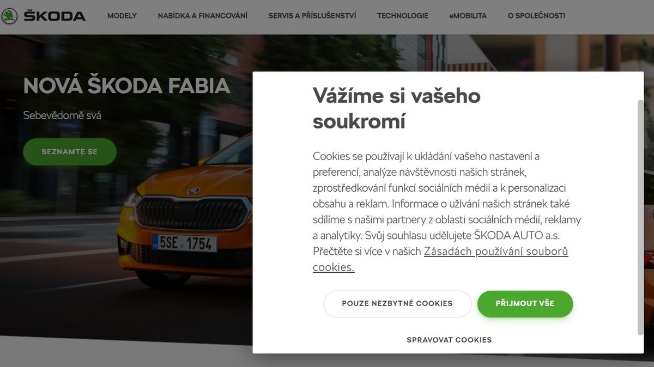Click the Škoda winged arrow logo icon
This screenshot has width=654, height=367.
(9, 16)
